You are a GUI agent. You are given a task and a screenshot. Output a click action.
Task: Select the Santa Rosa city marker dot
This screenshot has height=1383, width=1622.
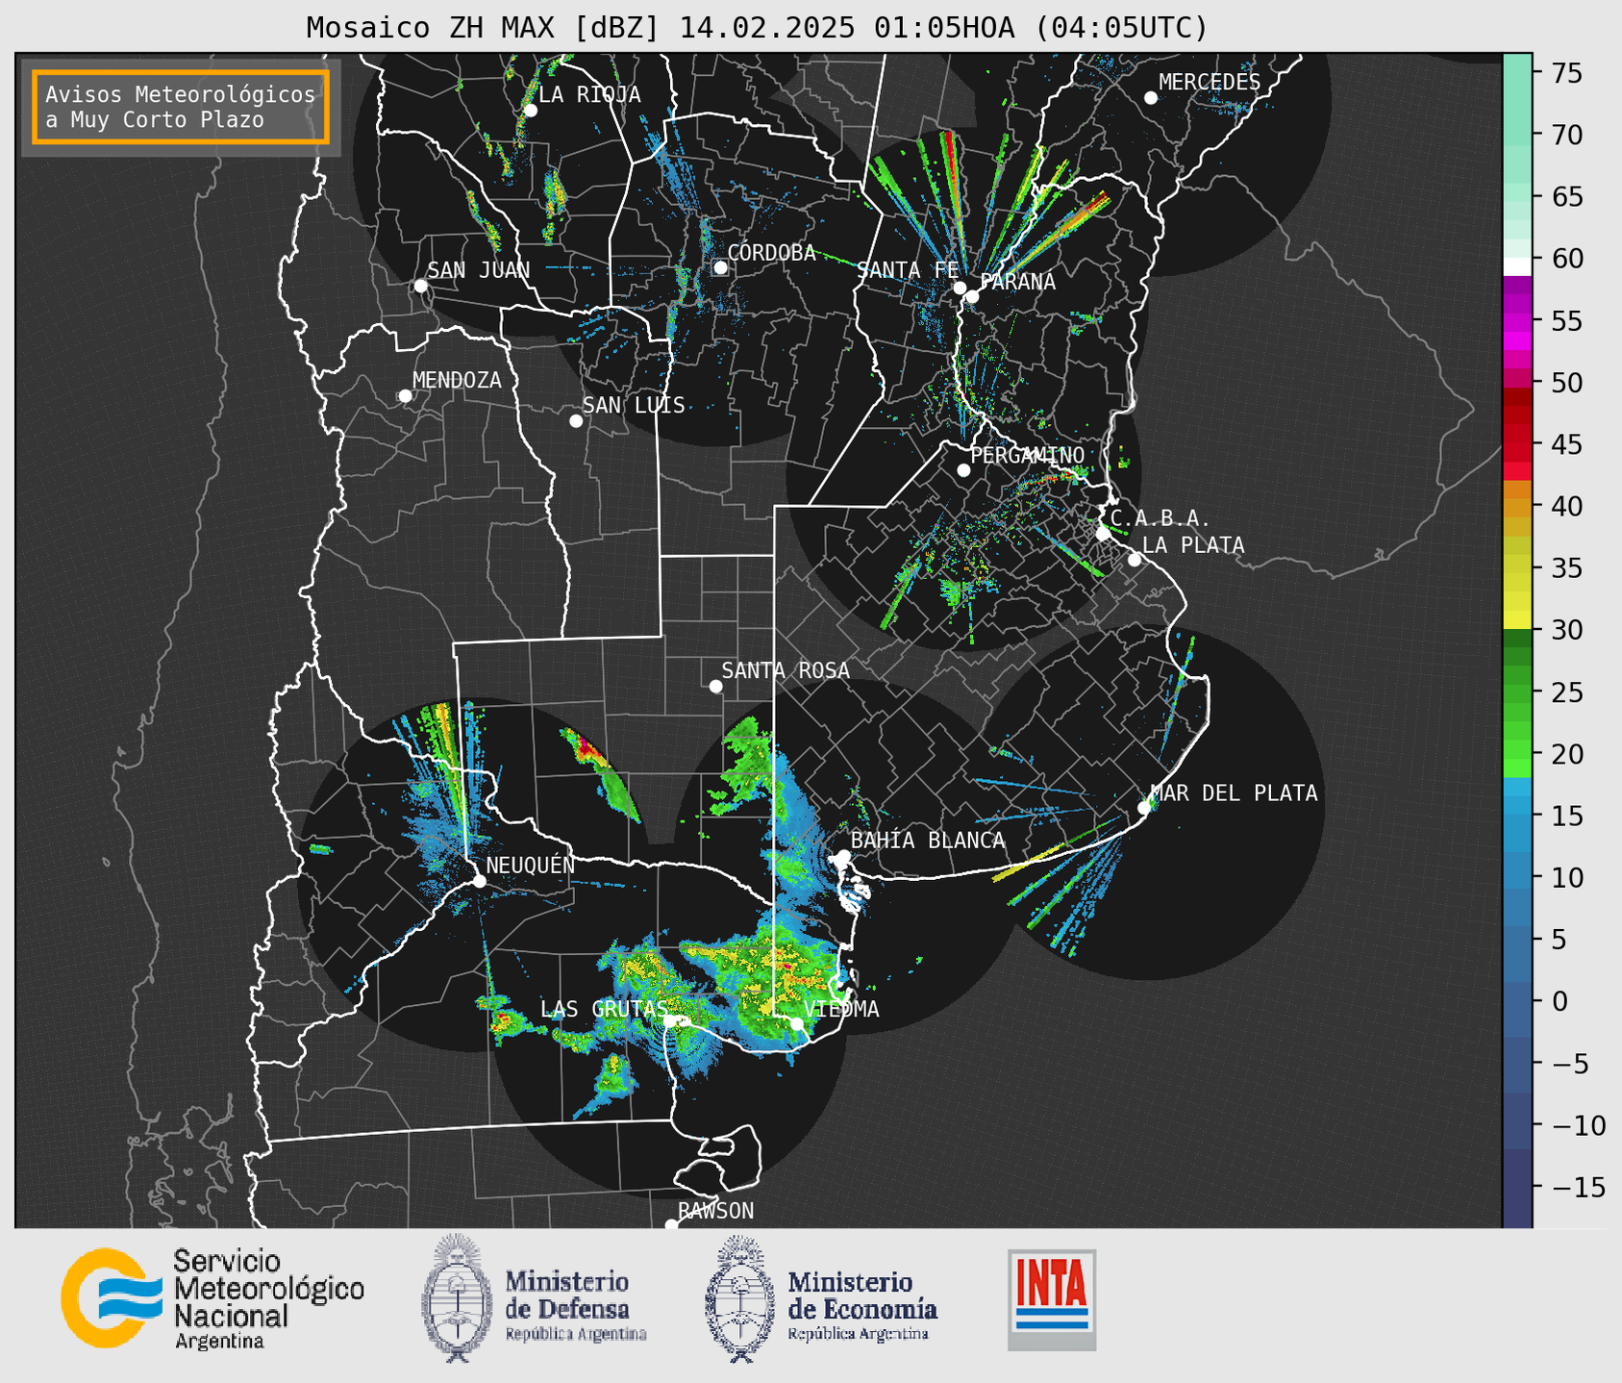coord(715,687)
